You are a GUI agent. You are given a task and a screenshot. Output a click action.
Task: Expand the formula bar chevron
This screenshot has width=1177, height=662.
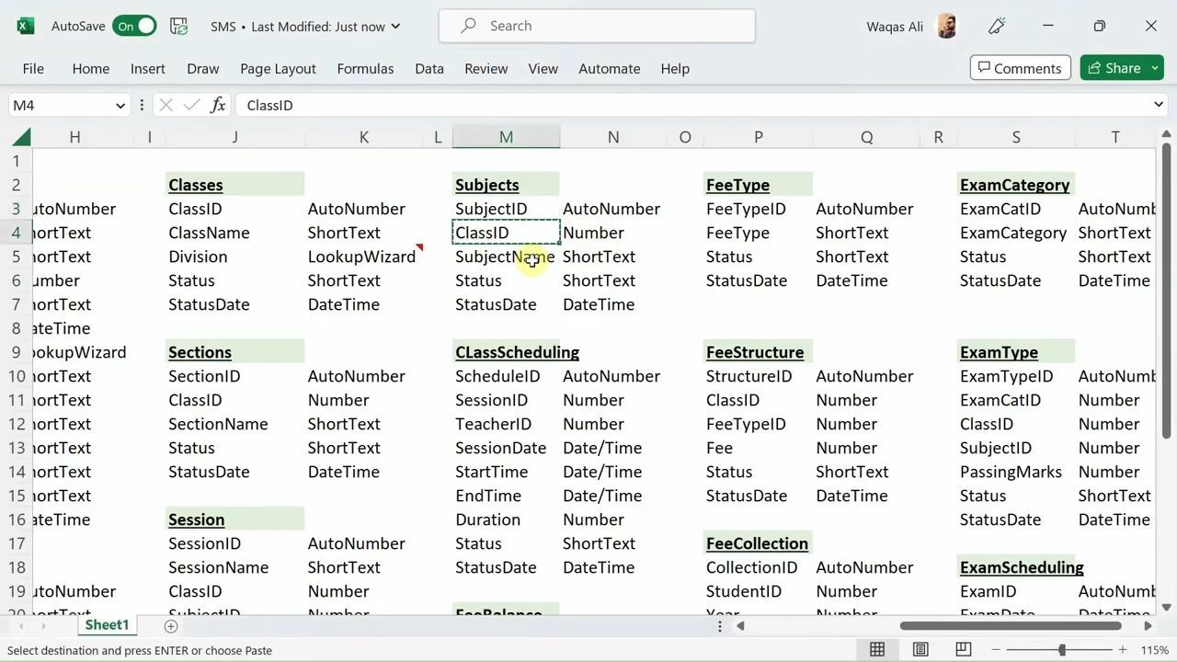click(1158, 105)
